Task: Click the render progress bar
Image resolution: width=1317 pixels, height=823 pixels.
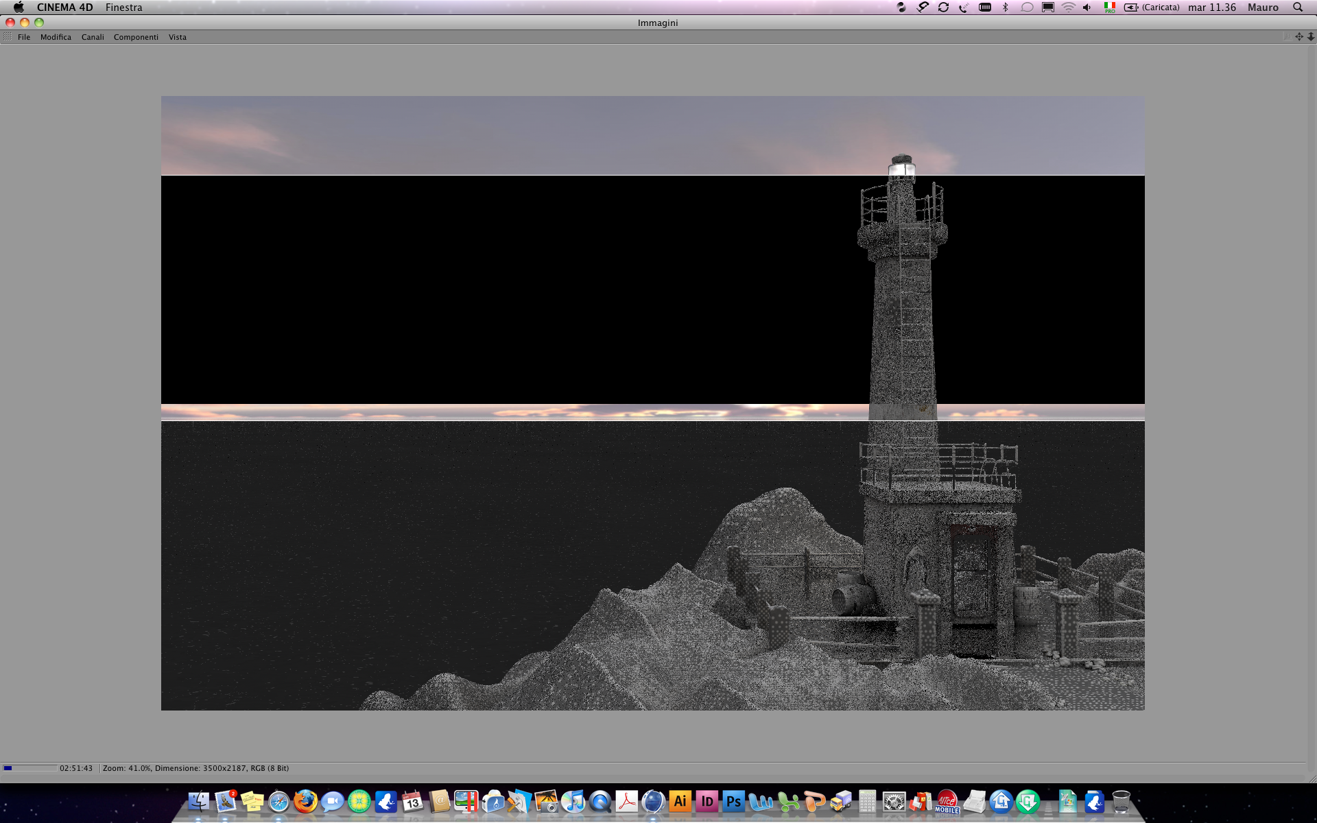Action: [30, 768]
